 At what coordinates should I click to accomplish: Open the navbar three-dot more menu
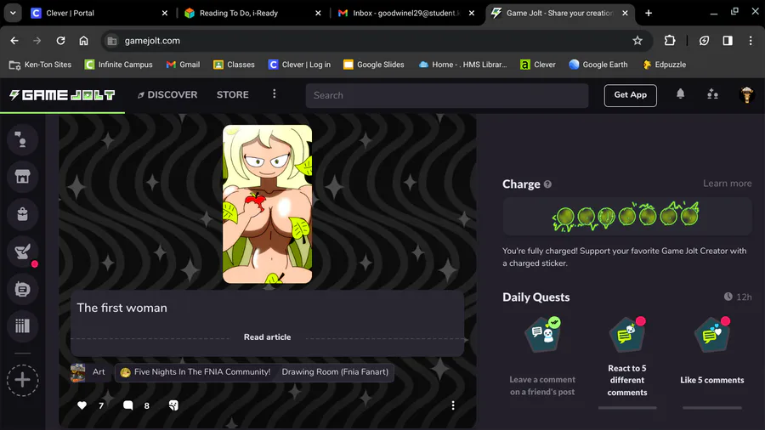click(x=275, y=93)
